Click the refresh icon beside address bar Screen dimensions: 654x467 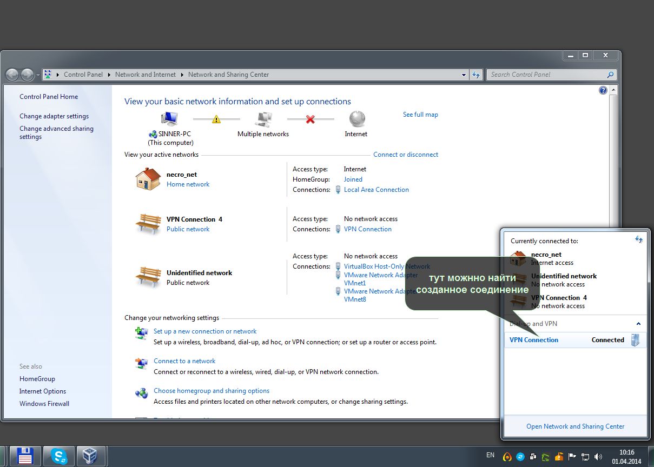[x=476, y=75]
